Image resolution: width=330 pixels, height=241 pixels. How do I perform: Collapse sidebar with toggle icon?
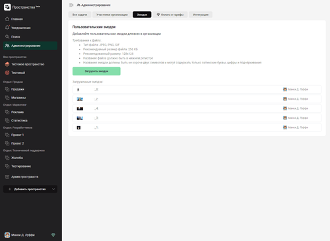click(71, 5)
